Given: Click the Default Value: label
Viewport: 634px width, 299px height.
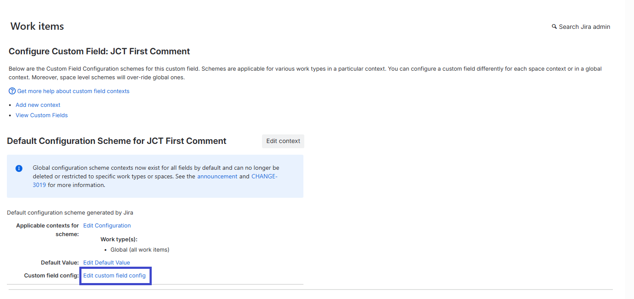Looking at the screenshot, I should coord(60,262).
